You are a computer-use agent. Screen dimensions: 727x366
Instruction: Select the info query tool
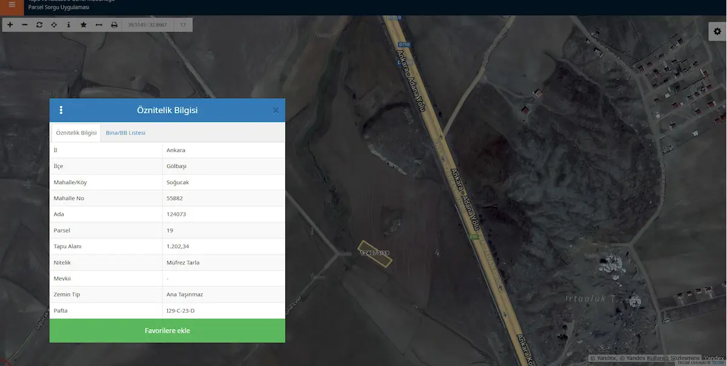[68, 25]
